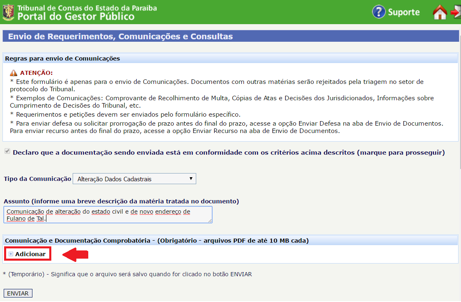Click 'Comunicação e Documentação Comprobatória' section header
461x302 pixels.
click(x=156, y=240)
